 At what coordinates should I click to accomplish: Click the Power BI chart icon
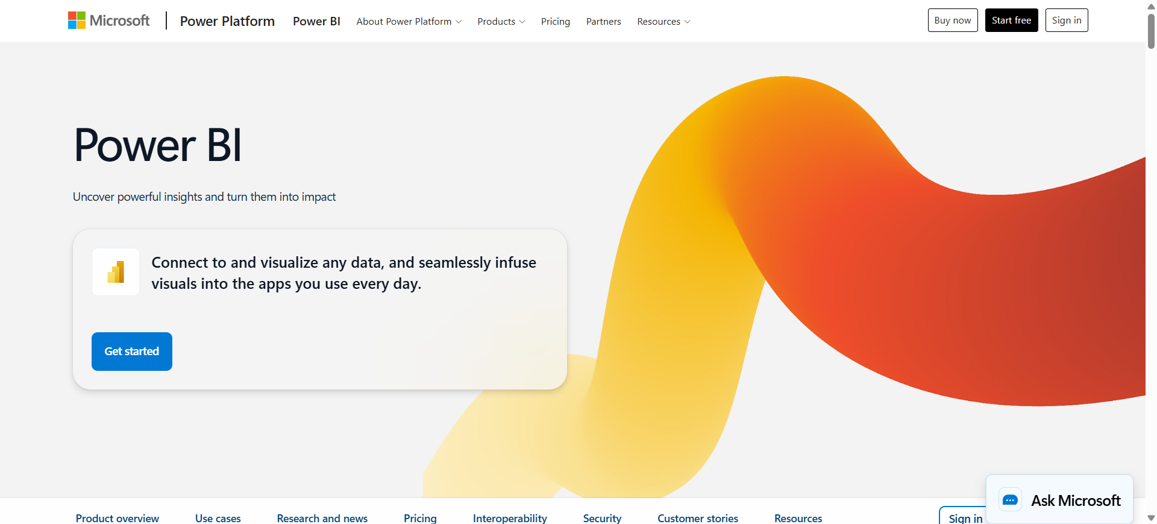(116, 272)
